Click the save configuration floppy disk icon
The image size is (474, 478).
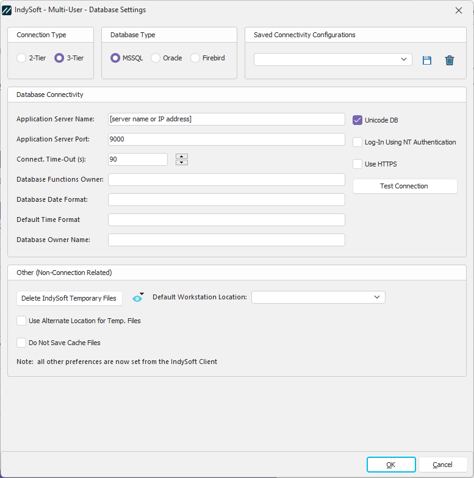427,60
